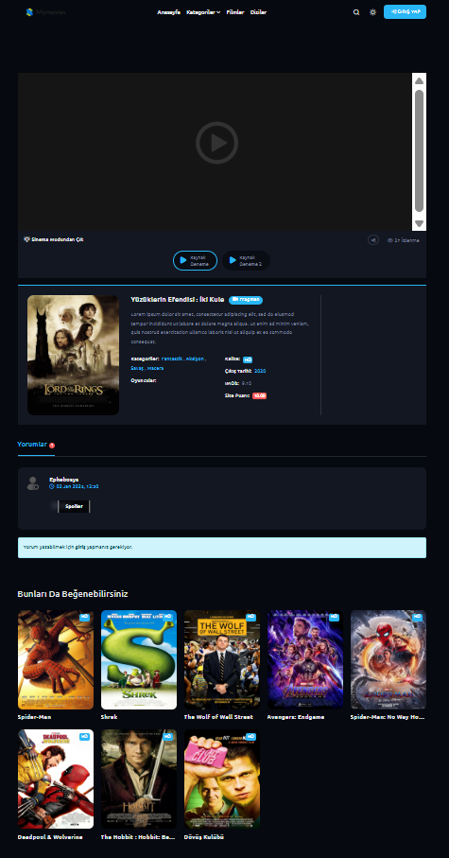
Task: Click the Avengers: Endgame title text
Action: (295, 717)
